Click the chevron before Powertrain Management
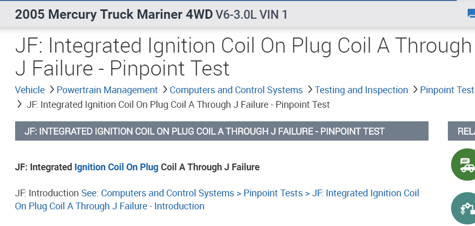 [x=51, y=90]
